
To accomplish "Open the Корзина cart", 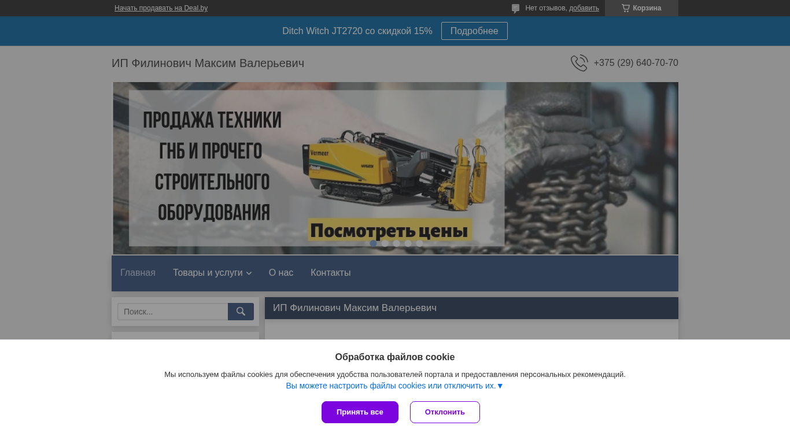I will tap(641, 8).
